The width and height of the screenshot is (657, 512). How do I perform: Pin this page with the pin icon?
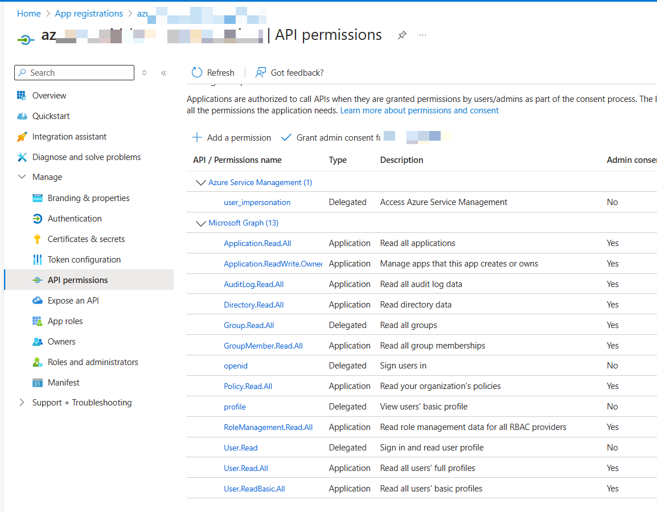tap(402, 35)
